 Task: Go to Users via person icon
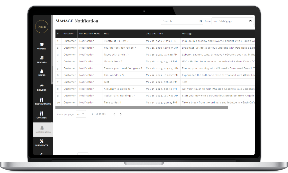(42, 71)
